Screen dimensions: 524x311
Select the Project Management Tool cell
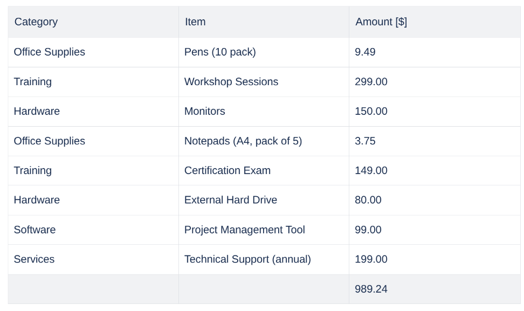245,230
